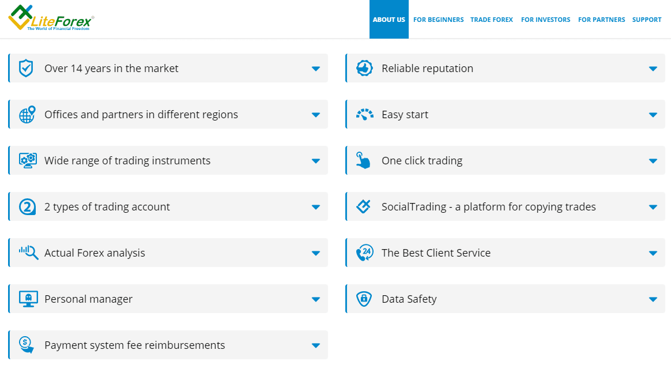Expand The Best Client Service arrow
This screenshot has width=671, height=365.
pos(653,253)
